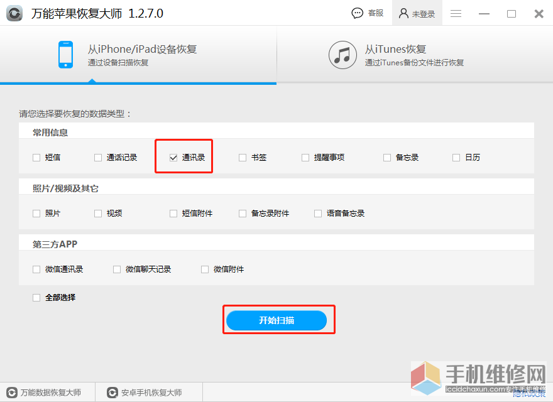
Task: Enable the 通话记录 checkbox
Action: (x=98, y=158)
